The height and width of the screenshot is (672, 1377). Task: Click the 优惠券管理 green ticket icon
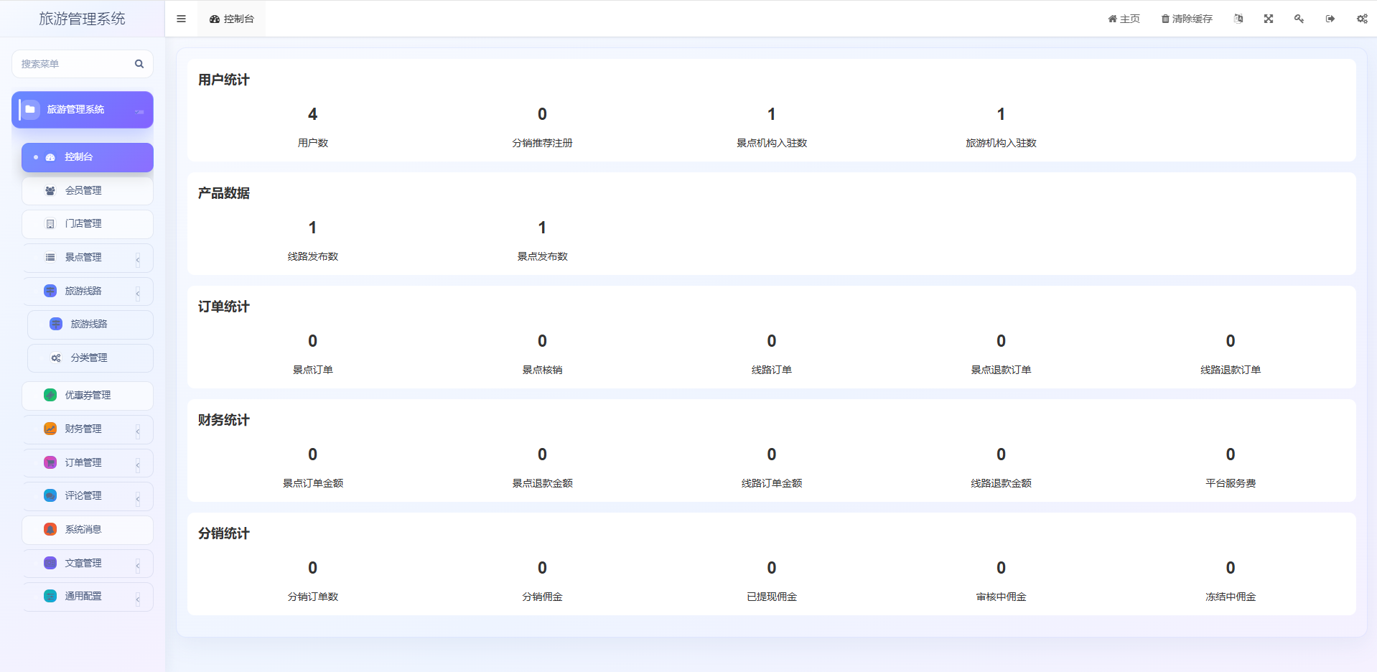click(50, 395)
